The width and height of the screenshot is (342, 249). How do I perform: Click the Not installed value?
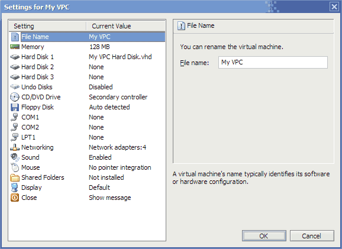[107, 177]
